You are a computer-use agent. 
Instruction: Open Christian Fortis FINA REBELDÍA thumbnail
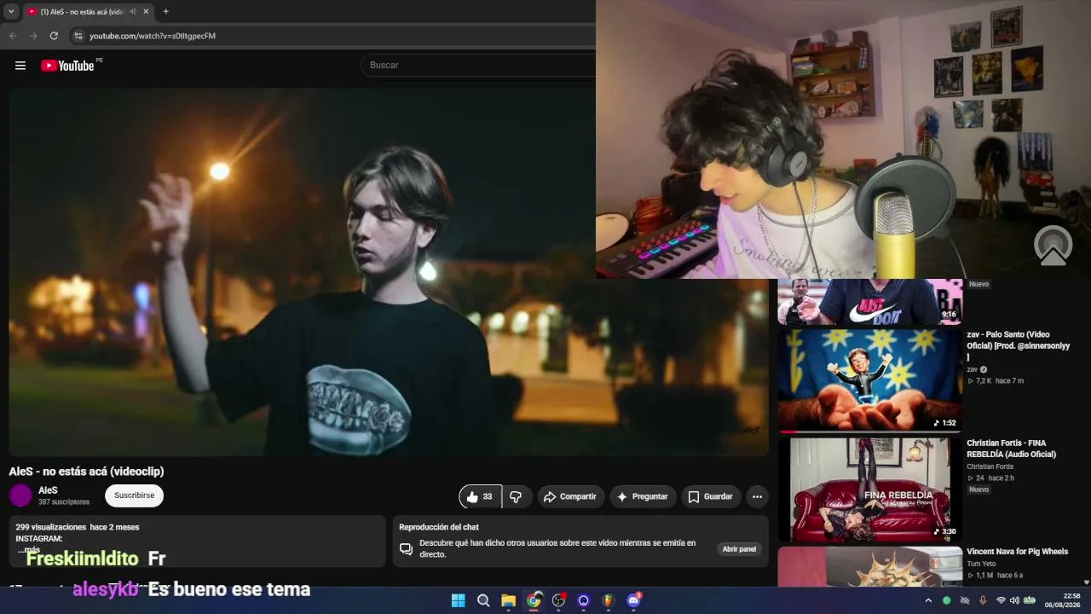pos(869,489)
